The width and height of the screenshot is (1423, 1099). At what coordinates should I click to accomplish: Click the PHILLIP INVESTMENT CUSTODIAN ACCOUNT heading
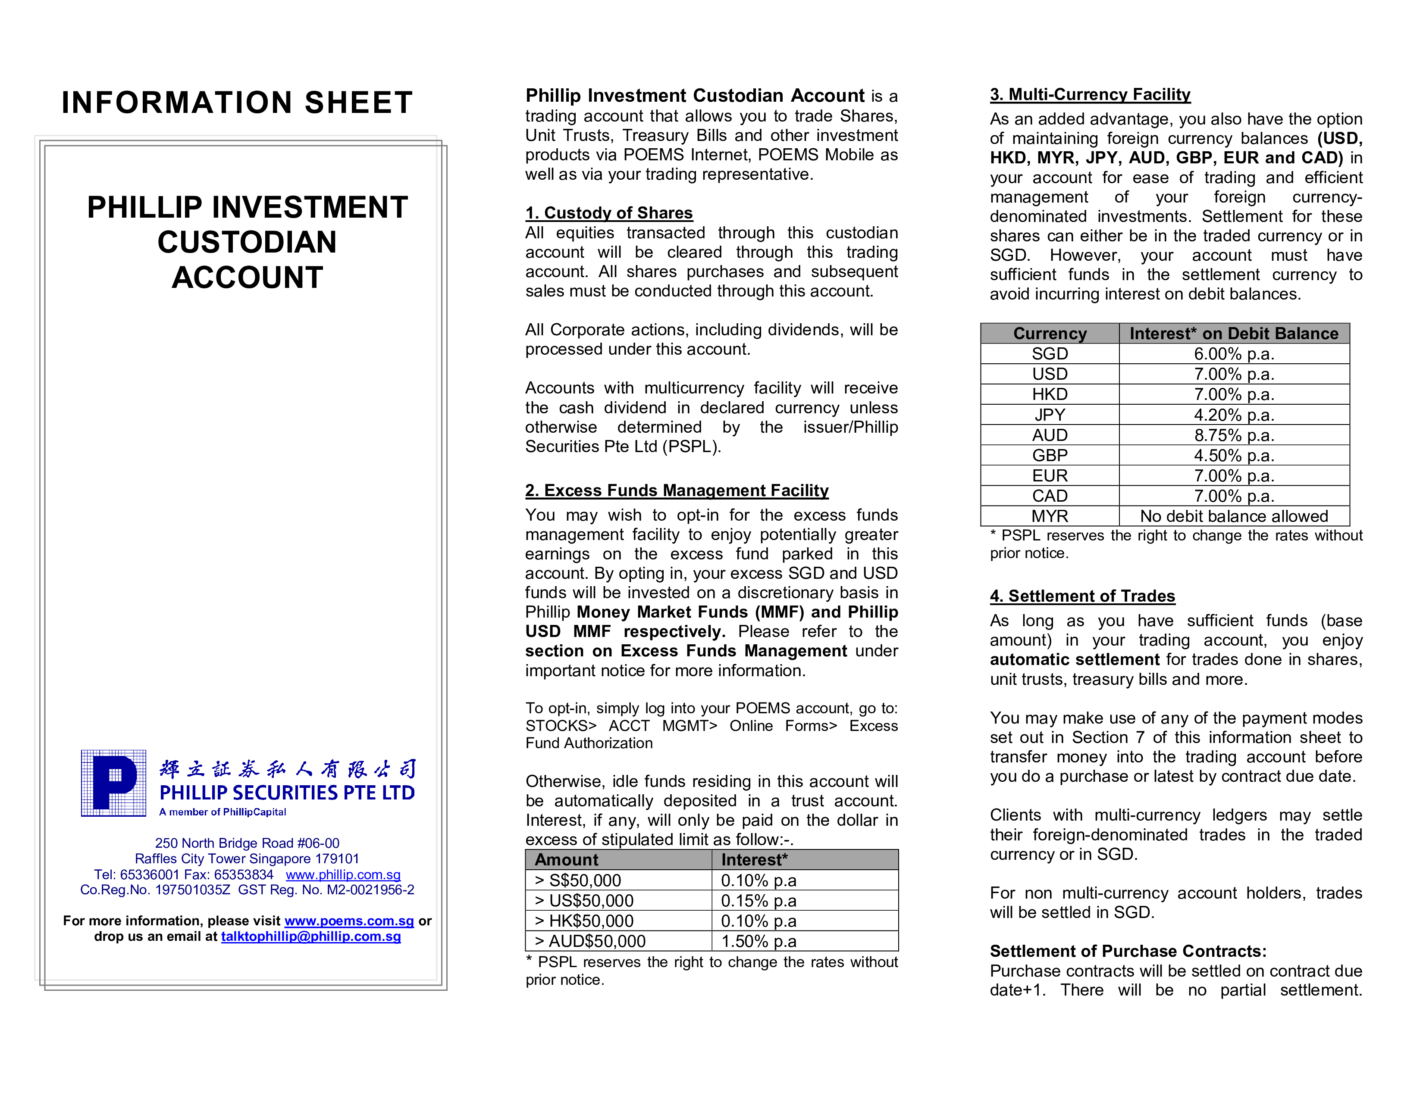[248, 242]
